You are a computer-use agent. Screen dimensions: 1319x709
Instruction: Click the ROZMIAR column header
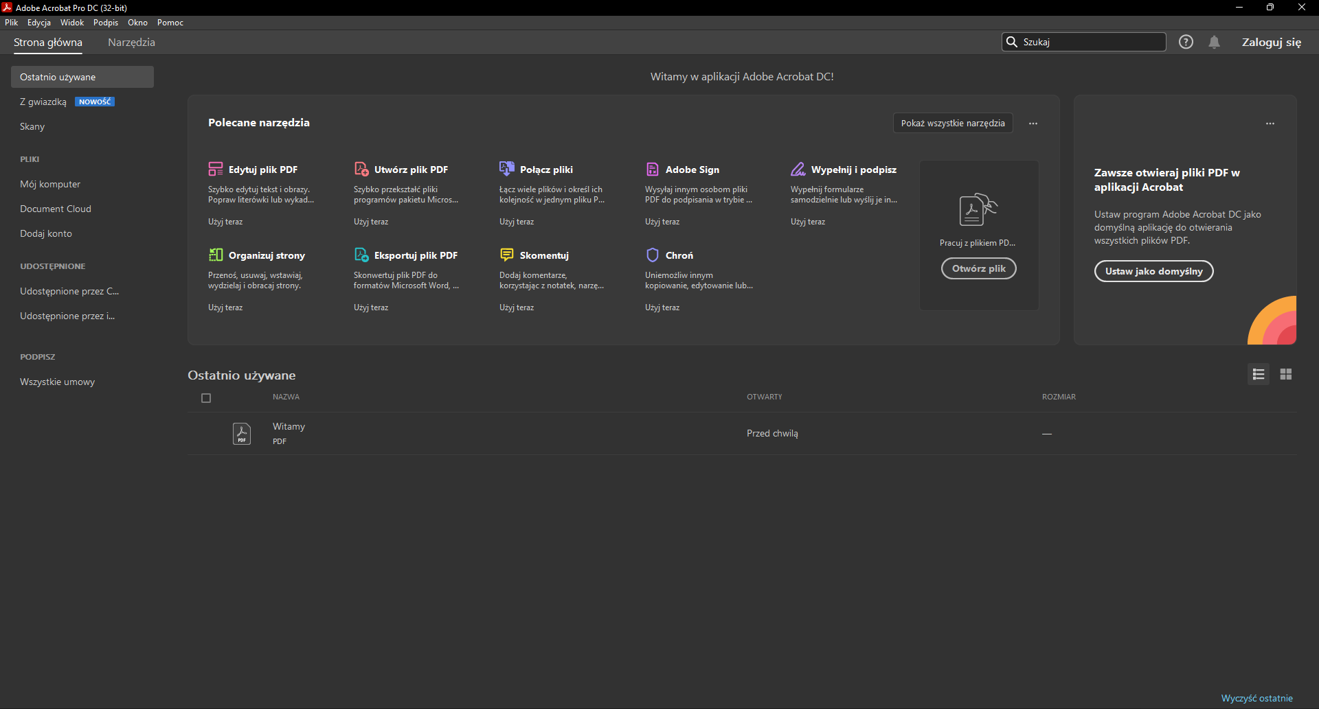click(x=1059, y=397)
